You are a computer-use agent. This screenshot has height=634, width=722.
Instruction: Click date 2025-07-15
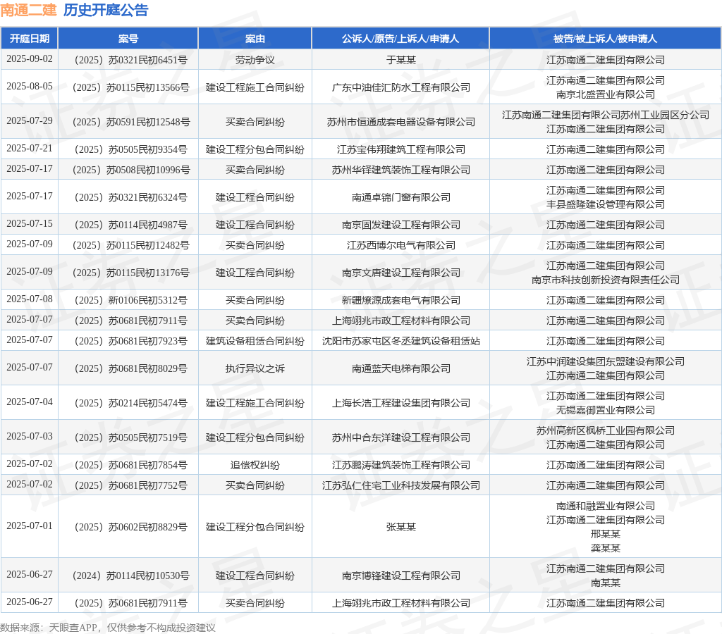30,223
